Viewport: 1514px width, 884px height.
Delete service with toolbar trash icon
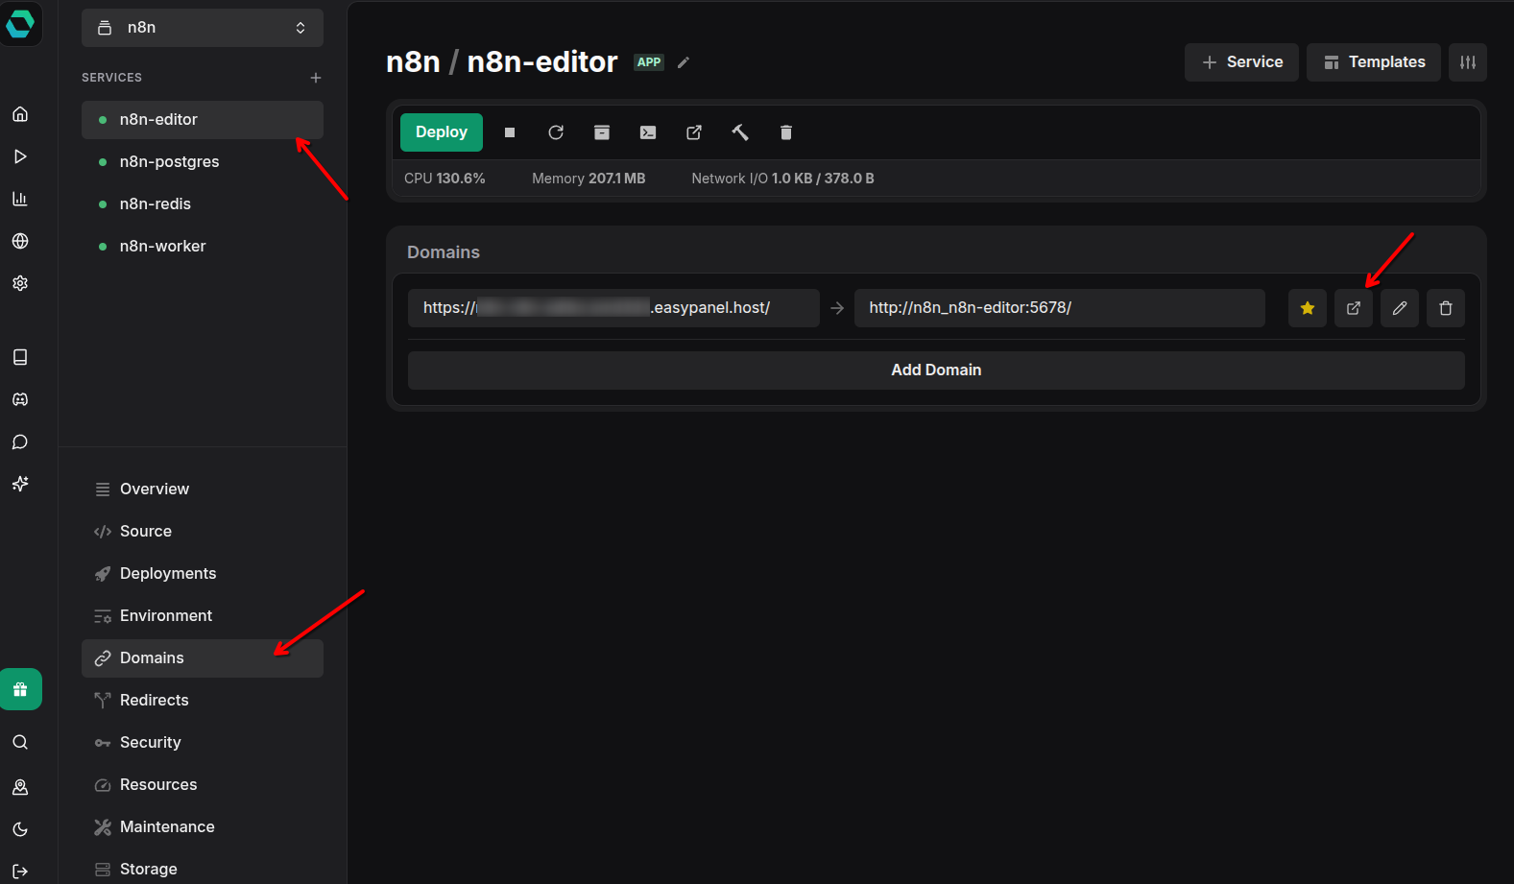pyautogui.click(x=786, y=132)
